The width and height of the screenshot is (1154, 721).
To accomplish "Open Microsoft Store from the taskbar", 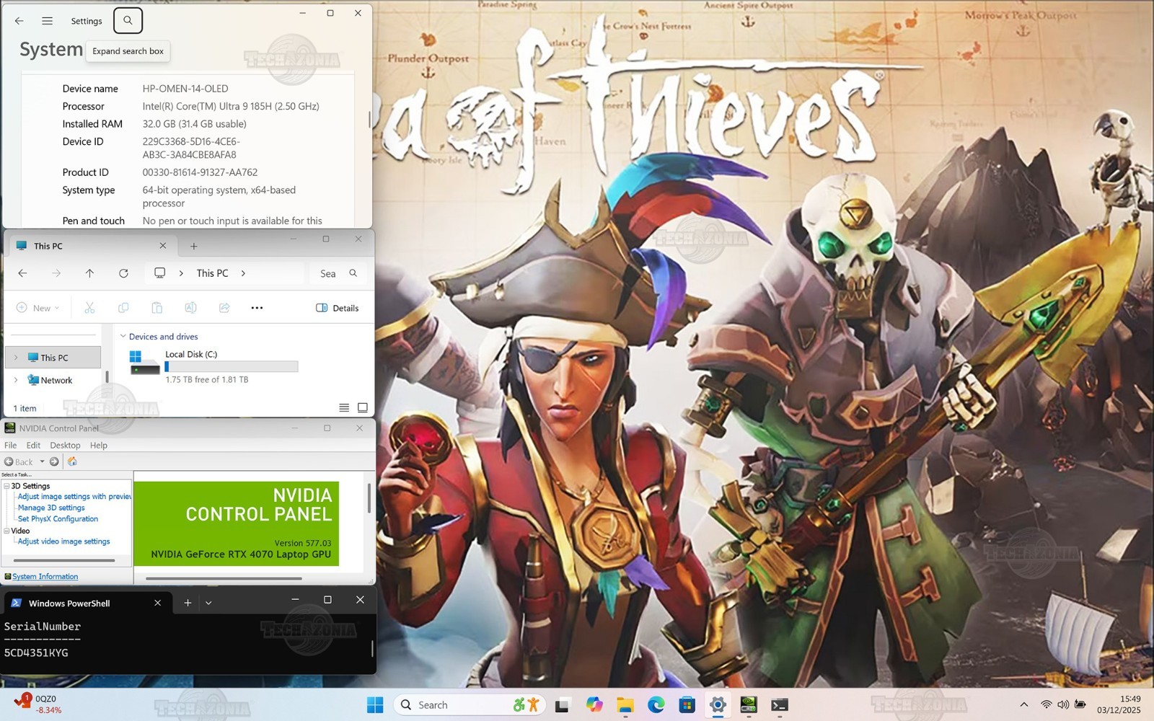I will [687, 705].
